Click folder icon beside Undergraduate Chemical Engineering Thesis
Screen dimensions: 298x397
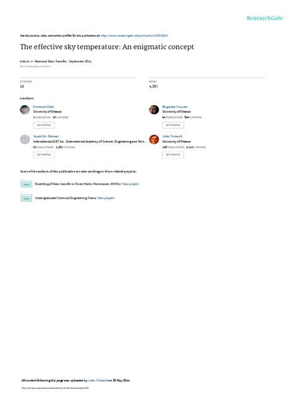click(x=26, y=198)
